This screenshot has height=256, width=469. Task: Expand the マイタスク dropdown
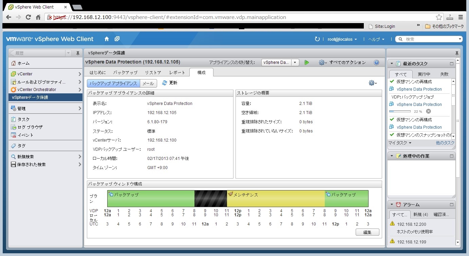[400, 143]
